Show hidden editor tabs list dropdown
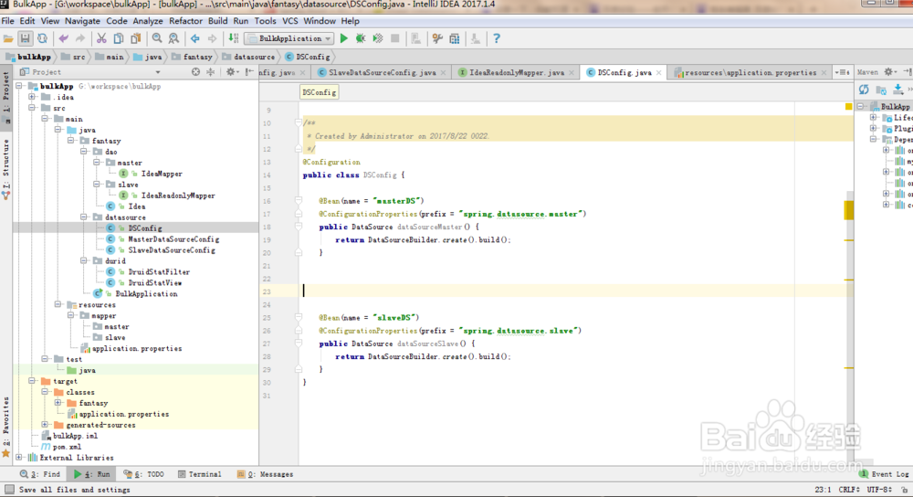The image size is (913, 497). [842, 72]
